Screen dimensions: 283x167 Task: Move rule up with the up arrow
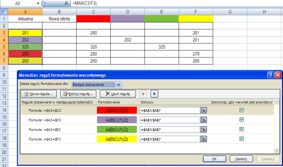pyautogui.click(x=143, y=94)
